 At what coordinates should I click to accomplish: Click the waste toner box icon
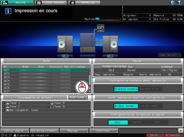(x=7, y=110)
